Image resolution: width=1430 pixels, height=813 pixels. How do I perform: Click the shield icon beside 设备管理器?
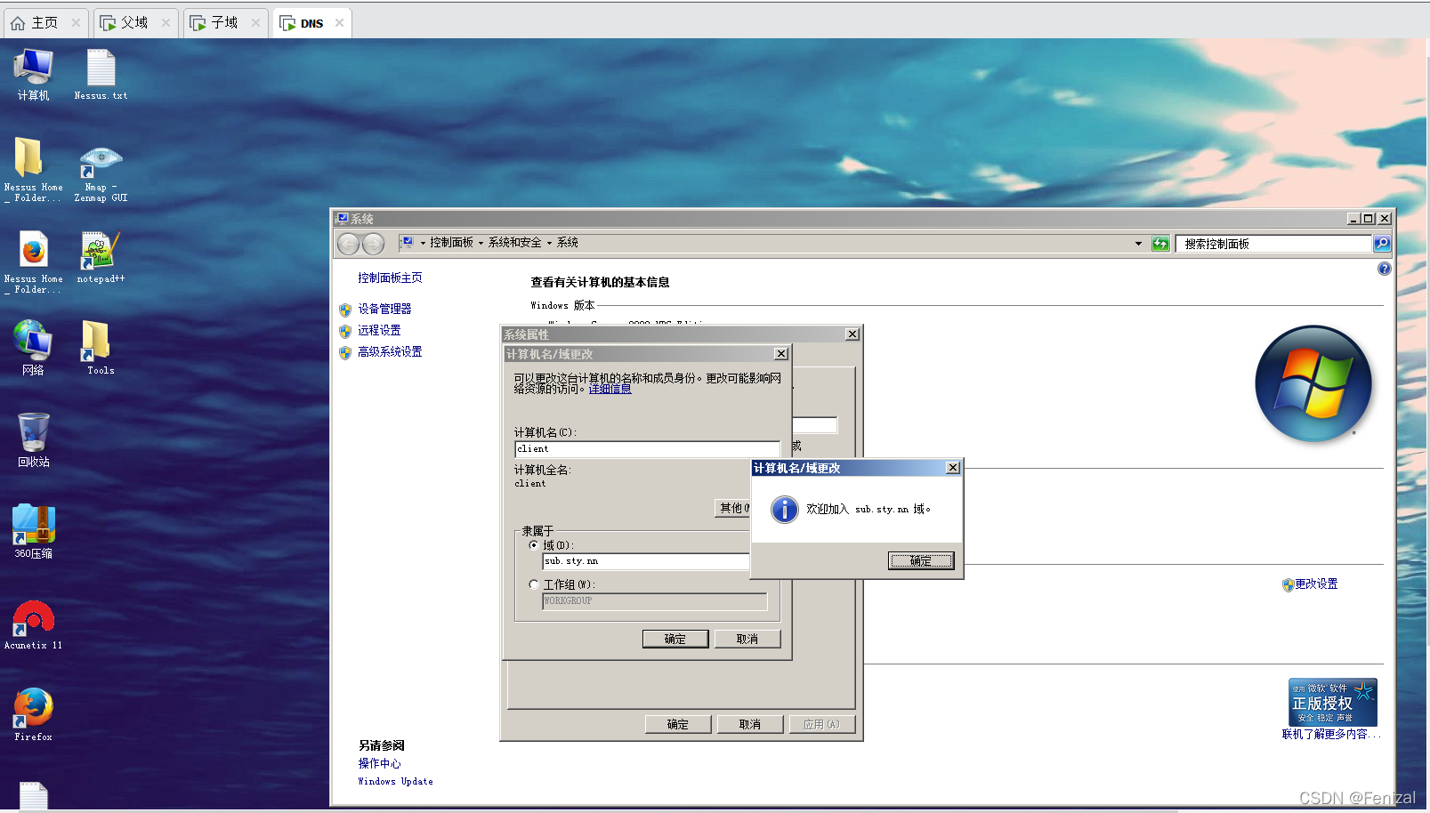pos(345,310)
